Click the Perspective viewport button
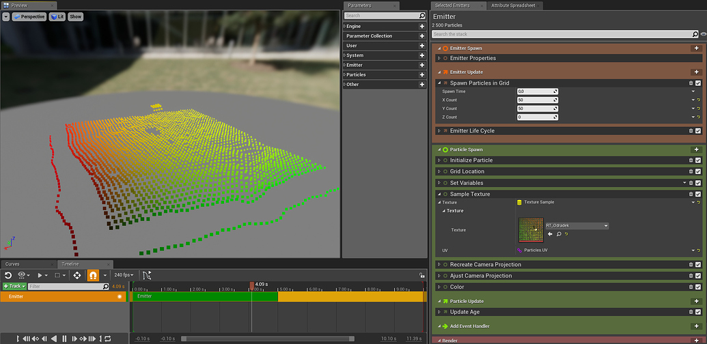This screenshot has height=344, width=707. click(29, 16)
